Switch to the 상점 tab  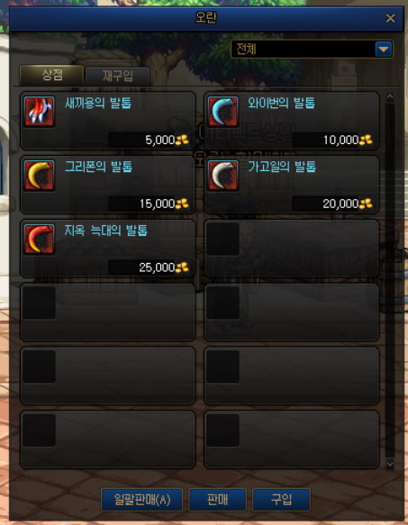point(52,75)
